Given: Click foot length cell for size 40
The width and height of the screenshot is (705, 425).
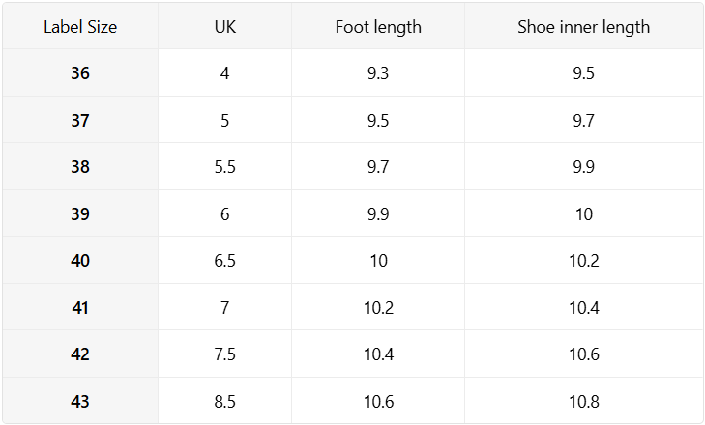Looking at the screenshot, I should click(x=378, y=261).
